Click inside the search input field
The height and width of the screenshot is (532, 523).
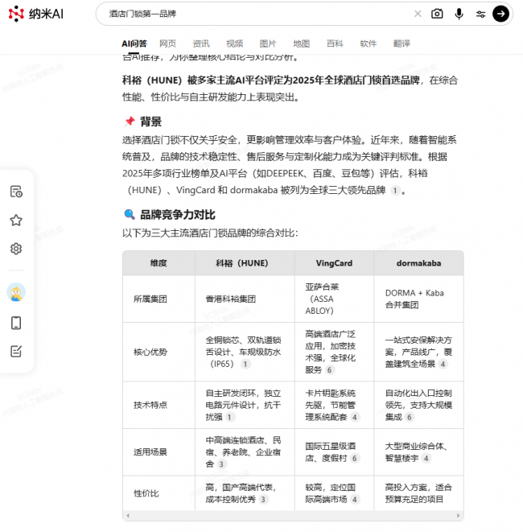[x=249, y=14]
